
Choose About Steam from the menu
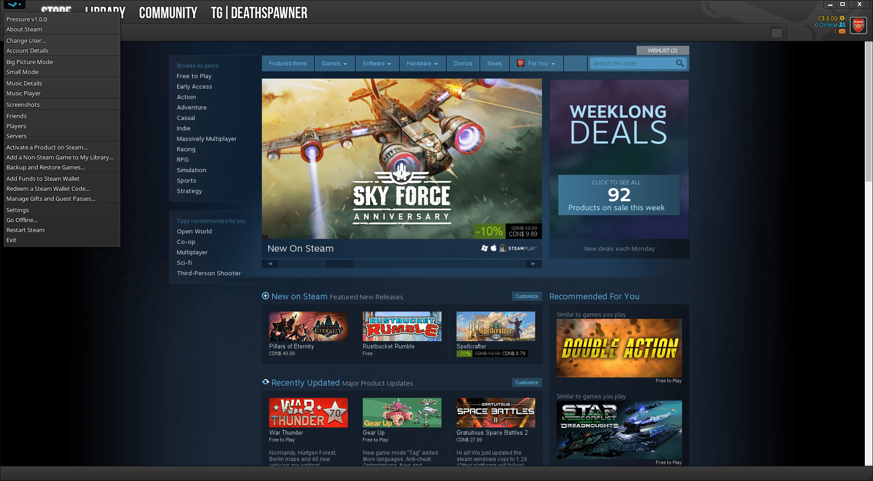62,29
